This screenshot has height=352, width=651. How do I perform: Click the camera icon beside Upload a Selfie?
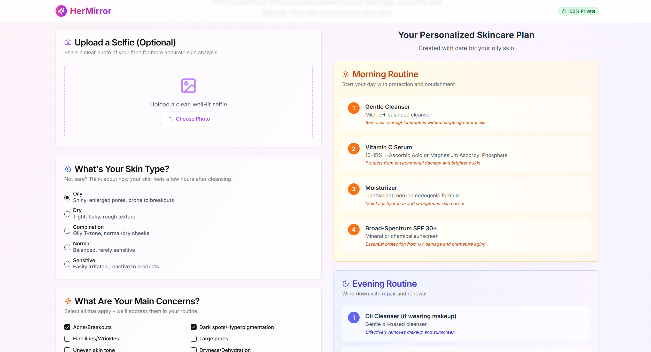[x=68, y=42]
